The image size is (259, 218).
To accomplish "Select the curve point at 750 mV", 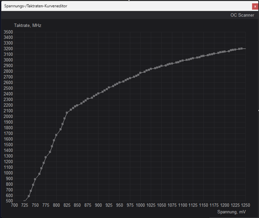I will pos(35,179).
